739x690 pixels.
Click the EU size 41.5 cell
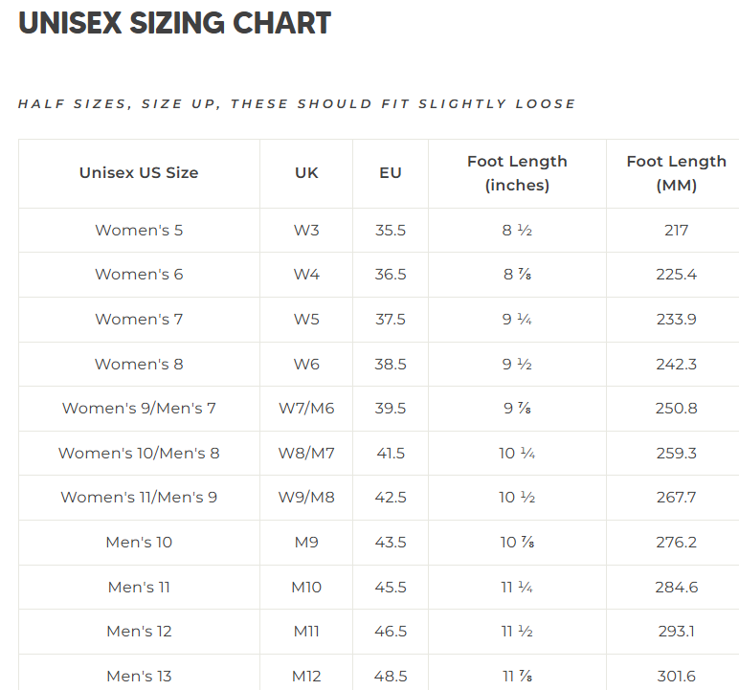point(391,453)
